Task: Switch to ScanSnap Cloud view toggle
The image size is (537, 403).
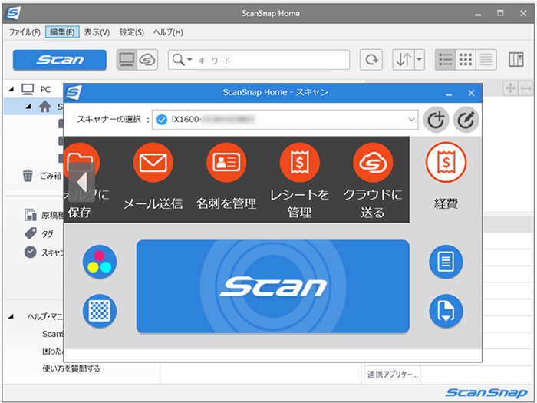Action: click(147, 60)
